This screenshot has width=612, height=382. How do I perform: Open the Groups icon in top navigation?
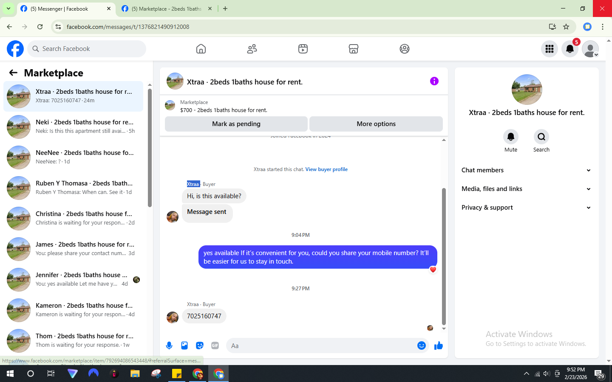point(405,49)
